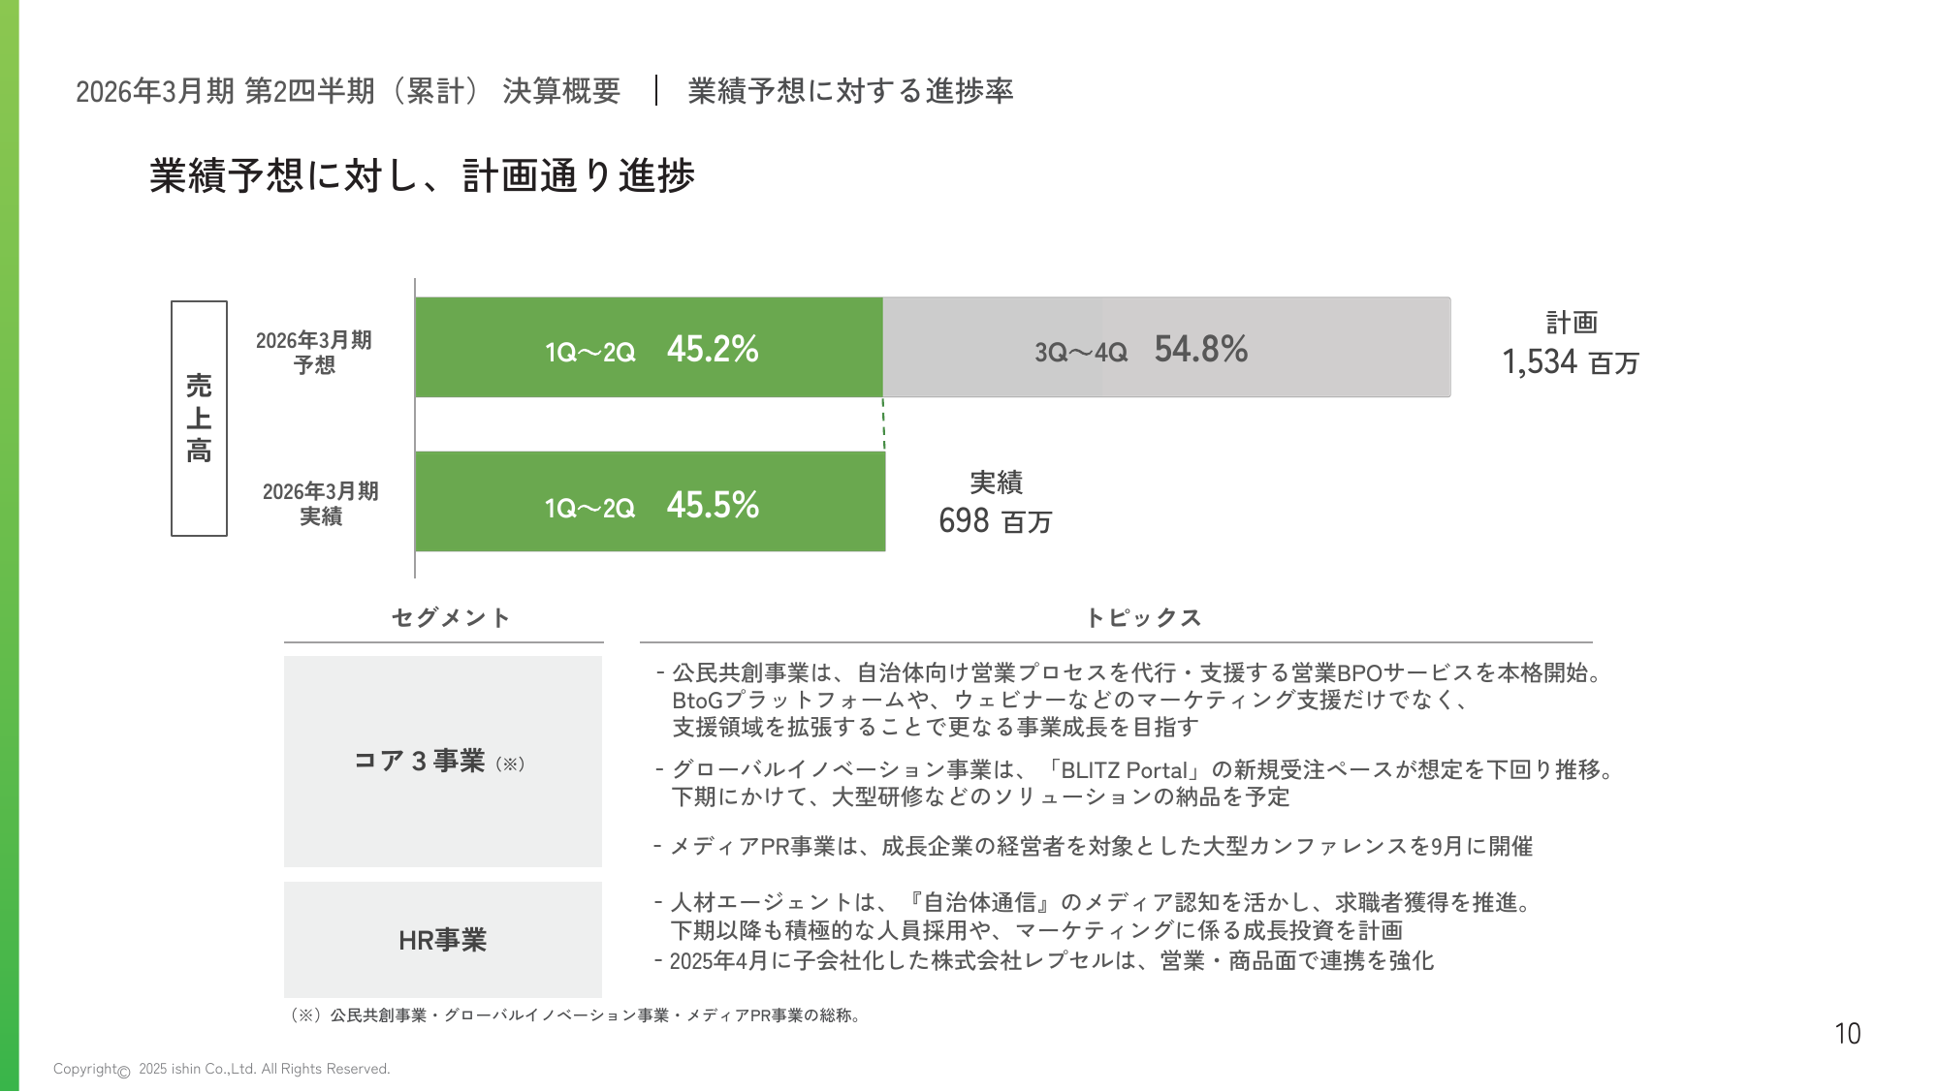Click the ishin Co.,Ltd. copyright notice
The width and height of the screenshot is (1939, 1092).
(x=222, y=1069)
